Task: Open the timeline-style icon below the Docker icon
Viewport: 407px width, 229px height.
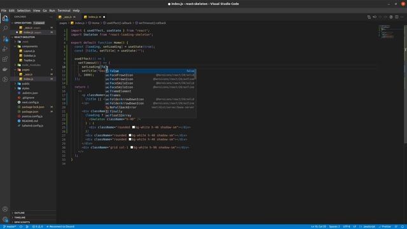Action: (5, 79)
